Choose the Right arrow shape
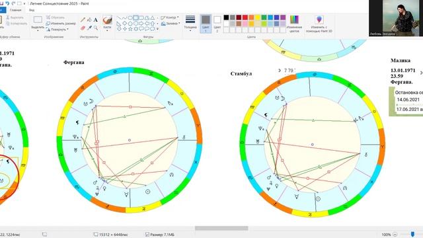The image size is (423, 238). (141, 24)
